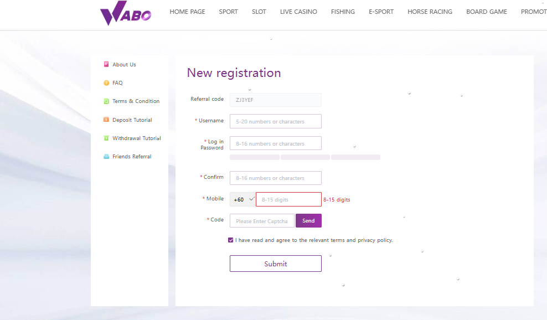Open the Friends Referral link

132,157
